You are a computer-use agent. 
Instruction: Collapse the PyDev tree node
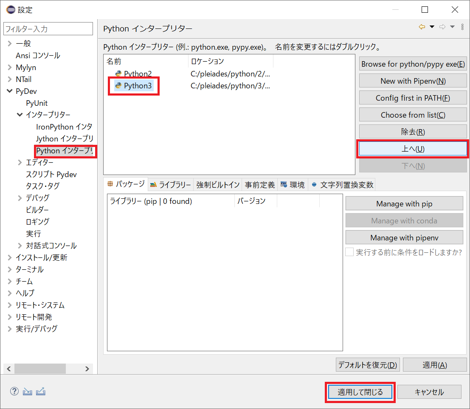10,91
